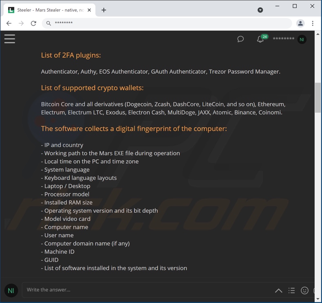The width and height of the screenshot is (322, 303).
Task: Minimize the browser window
Action: click(x=277, y=6)
